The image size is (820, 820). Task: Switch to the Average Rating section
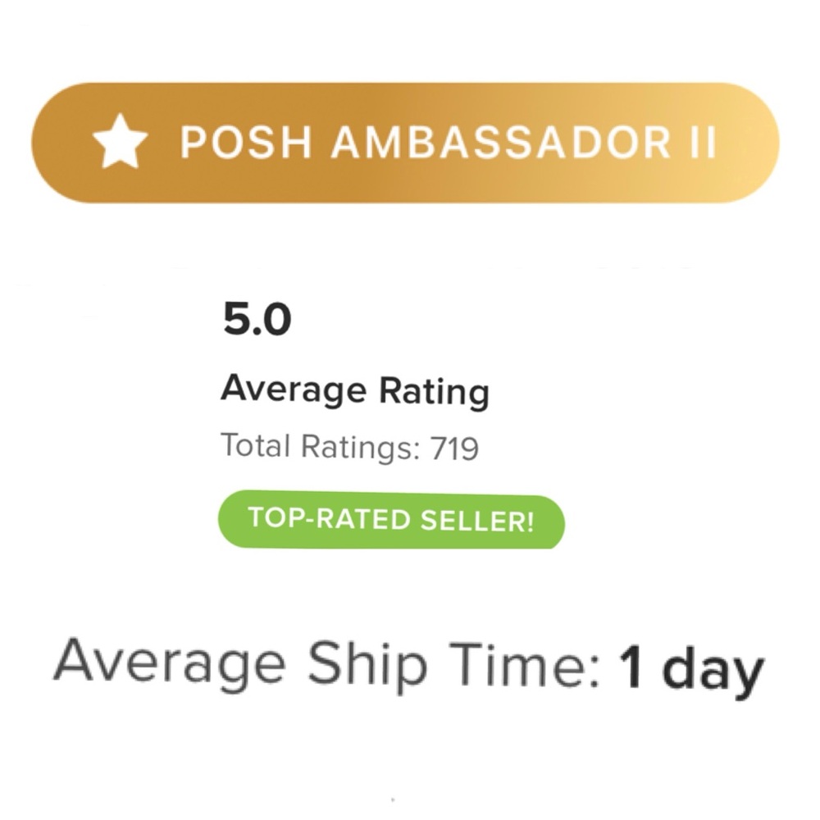pos(356,390)
